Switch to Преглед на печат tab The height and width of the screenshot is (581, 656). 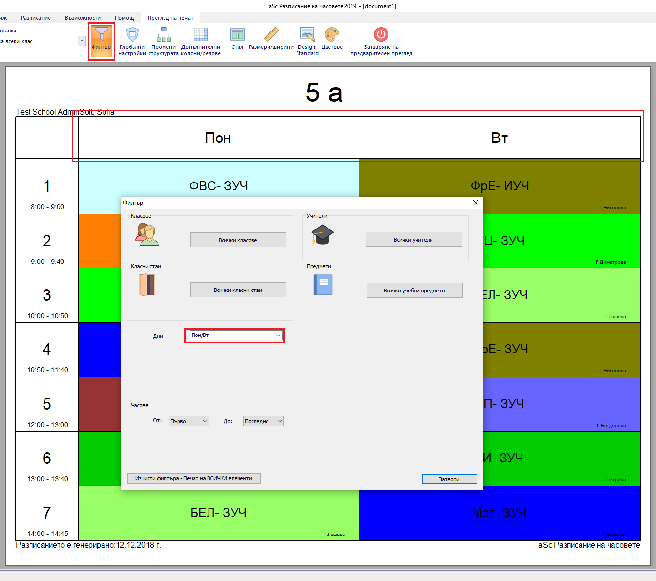pos(170,18)
